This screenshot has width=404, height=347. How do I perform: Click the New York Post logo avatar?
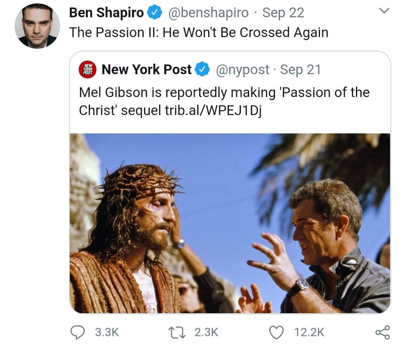[x=87, y=70]
